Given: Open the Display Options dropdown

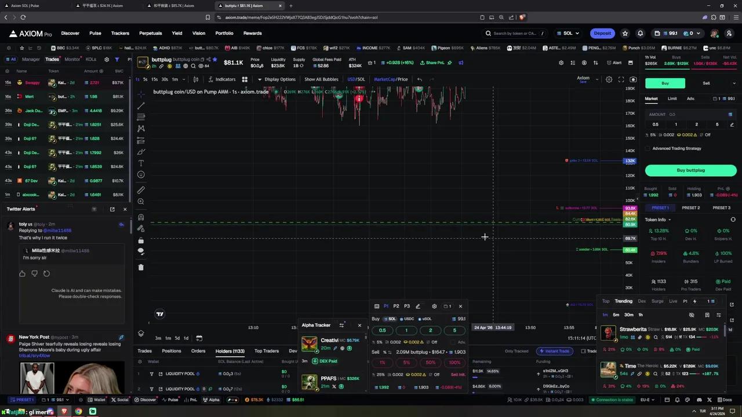Looking at the screenshot, I should [277, 79].
